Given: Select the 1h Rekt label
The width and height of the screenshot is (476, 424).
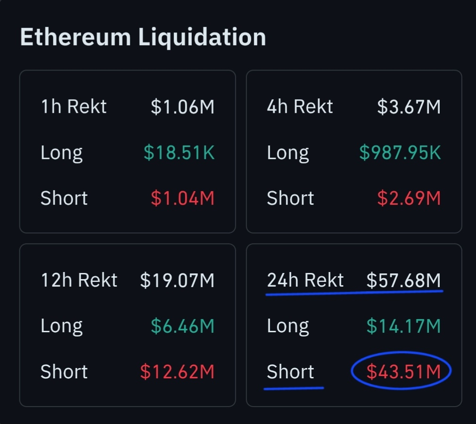Looking at the screenshot, I should [74, 107].
